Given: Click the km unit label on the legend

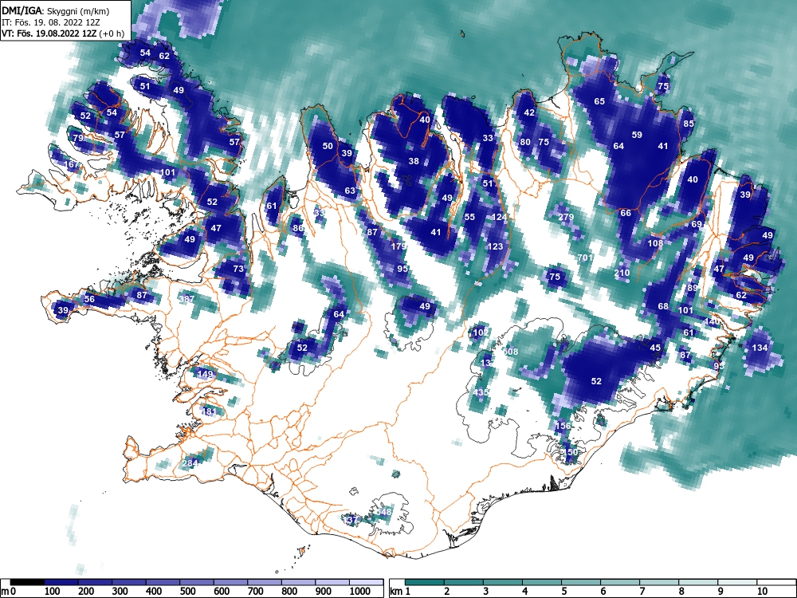Looking at the screenshot, I should tap(396, 591).
